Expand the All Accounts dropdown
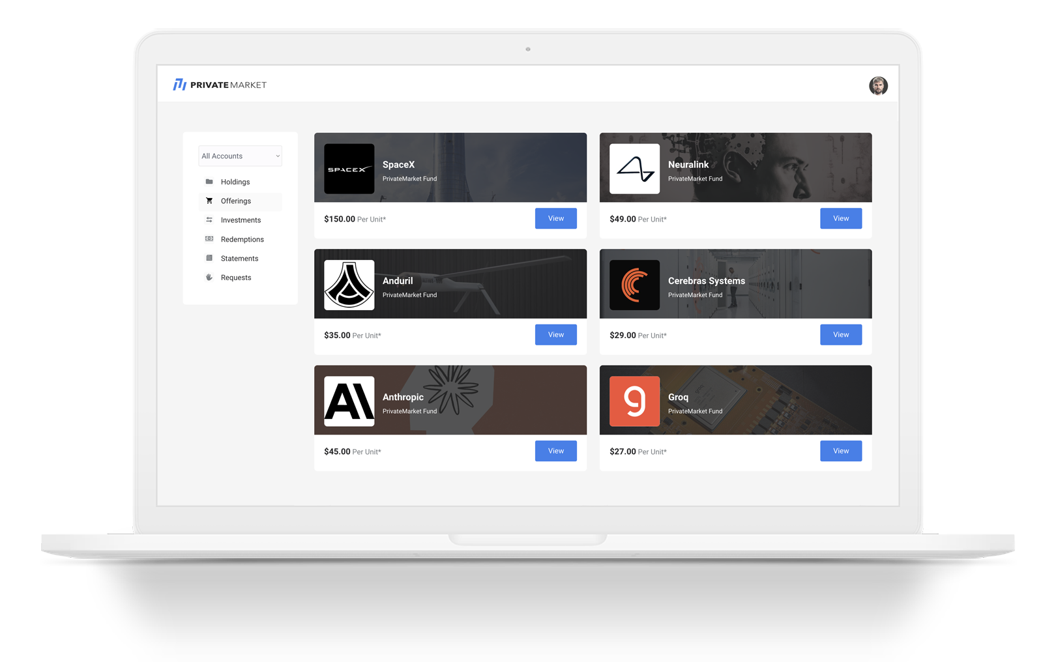 click(x=240, y=156)
